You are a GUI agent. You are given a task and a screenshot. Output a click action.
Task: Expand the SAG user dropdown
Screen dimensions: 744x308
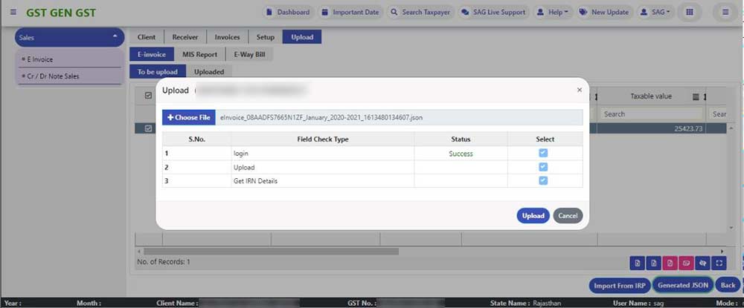click(654, 13)
